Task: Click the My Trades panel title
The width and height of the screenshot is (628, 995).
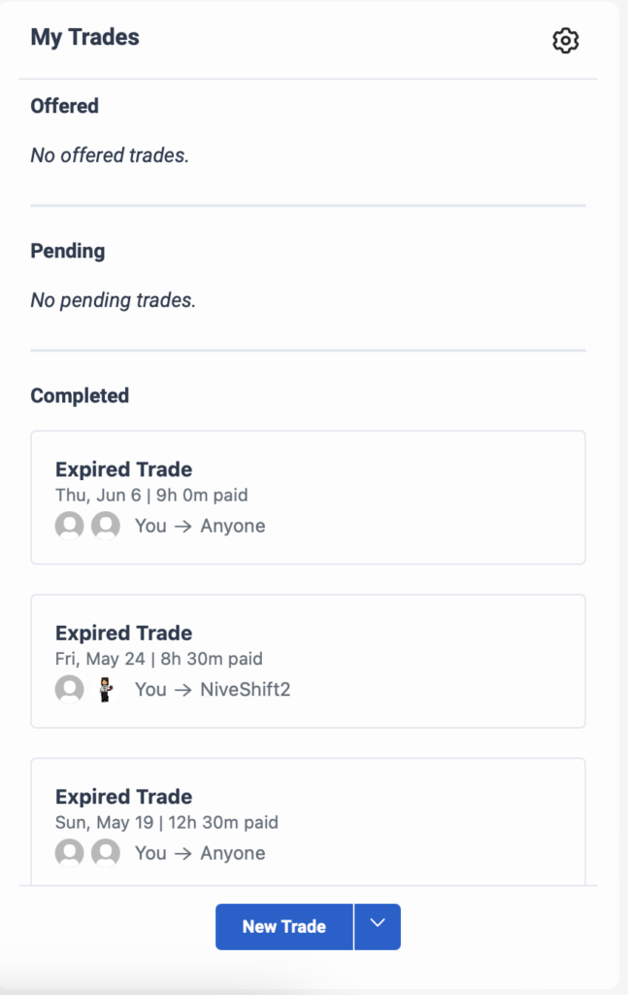Action: [x=84, y=38]
